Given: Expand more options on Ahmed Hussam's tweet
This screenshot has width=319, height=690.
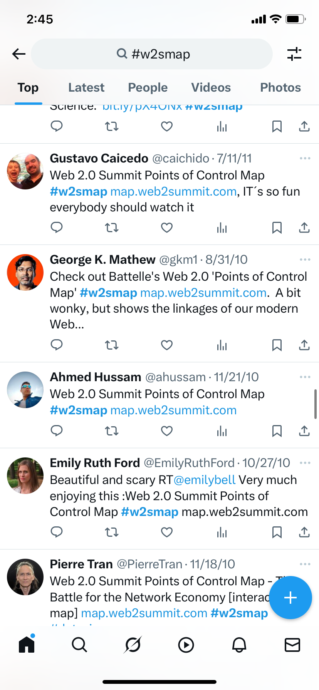Looking at the screenshot, I should pyautogui.click(x=305, y=377).
